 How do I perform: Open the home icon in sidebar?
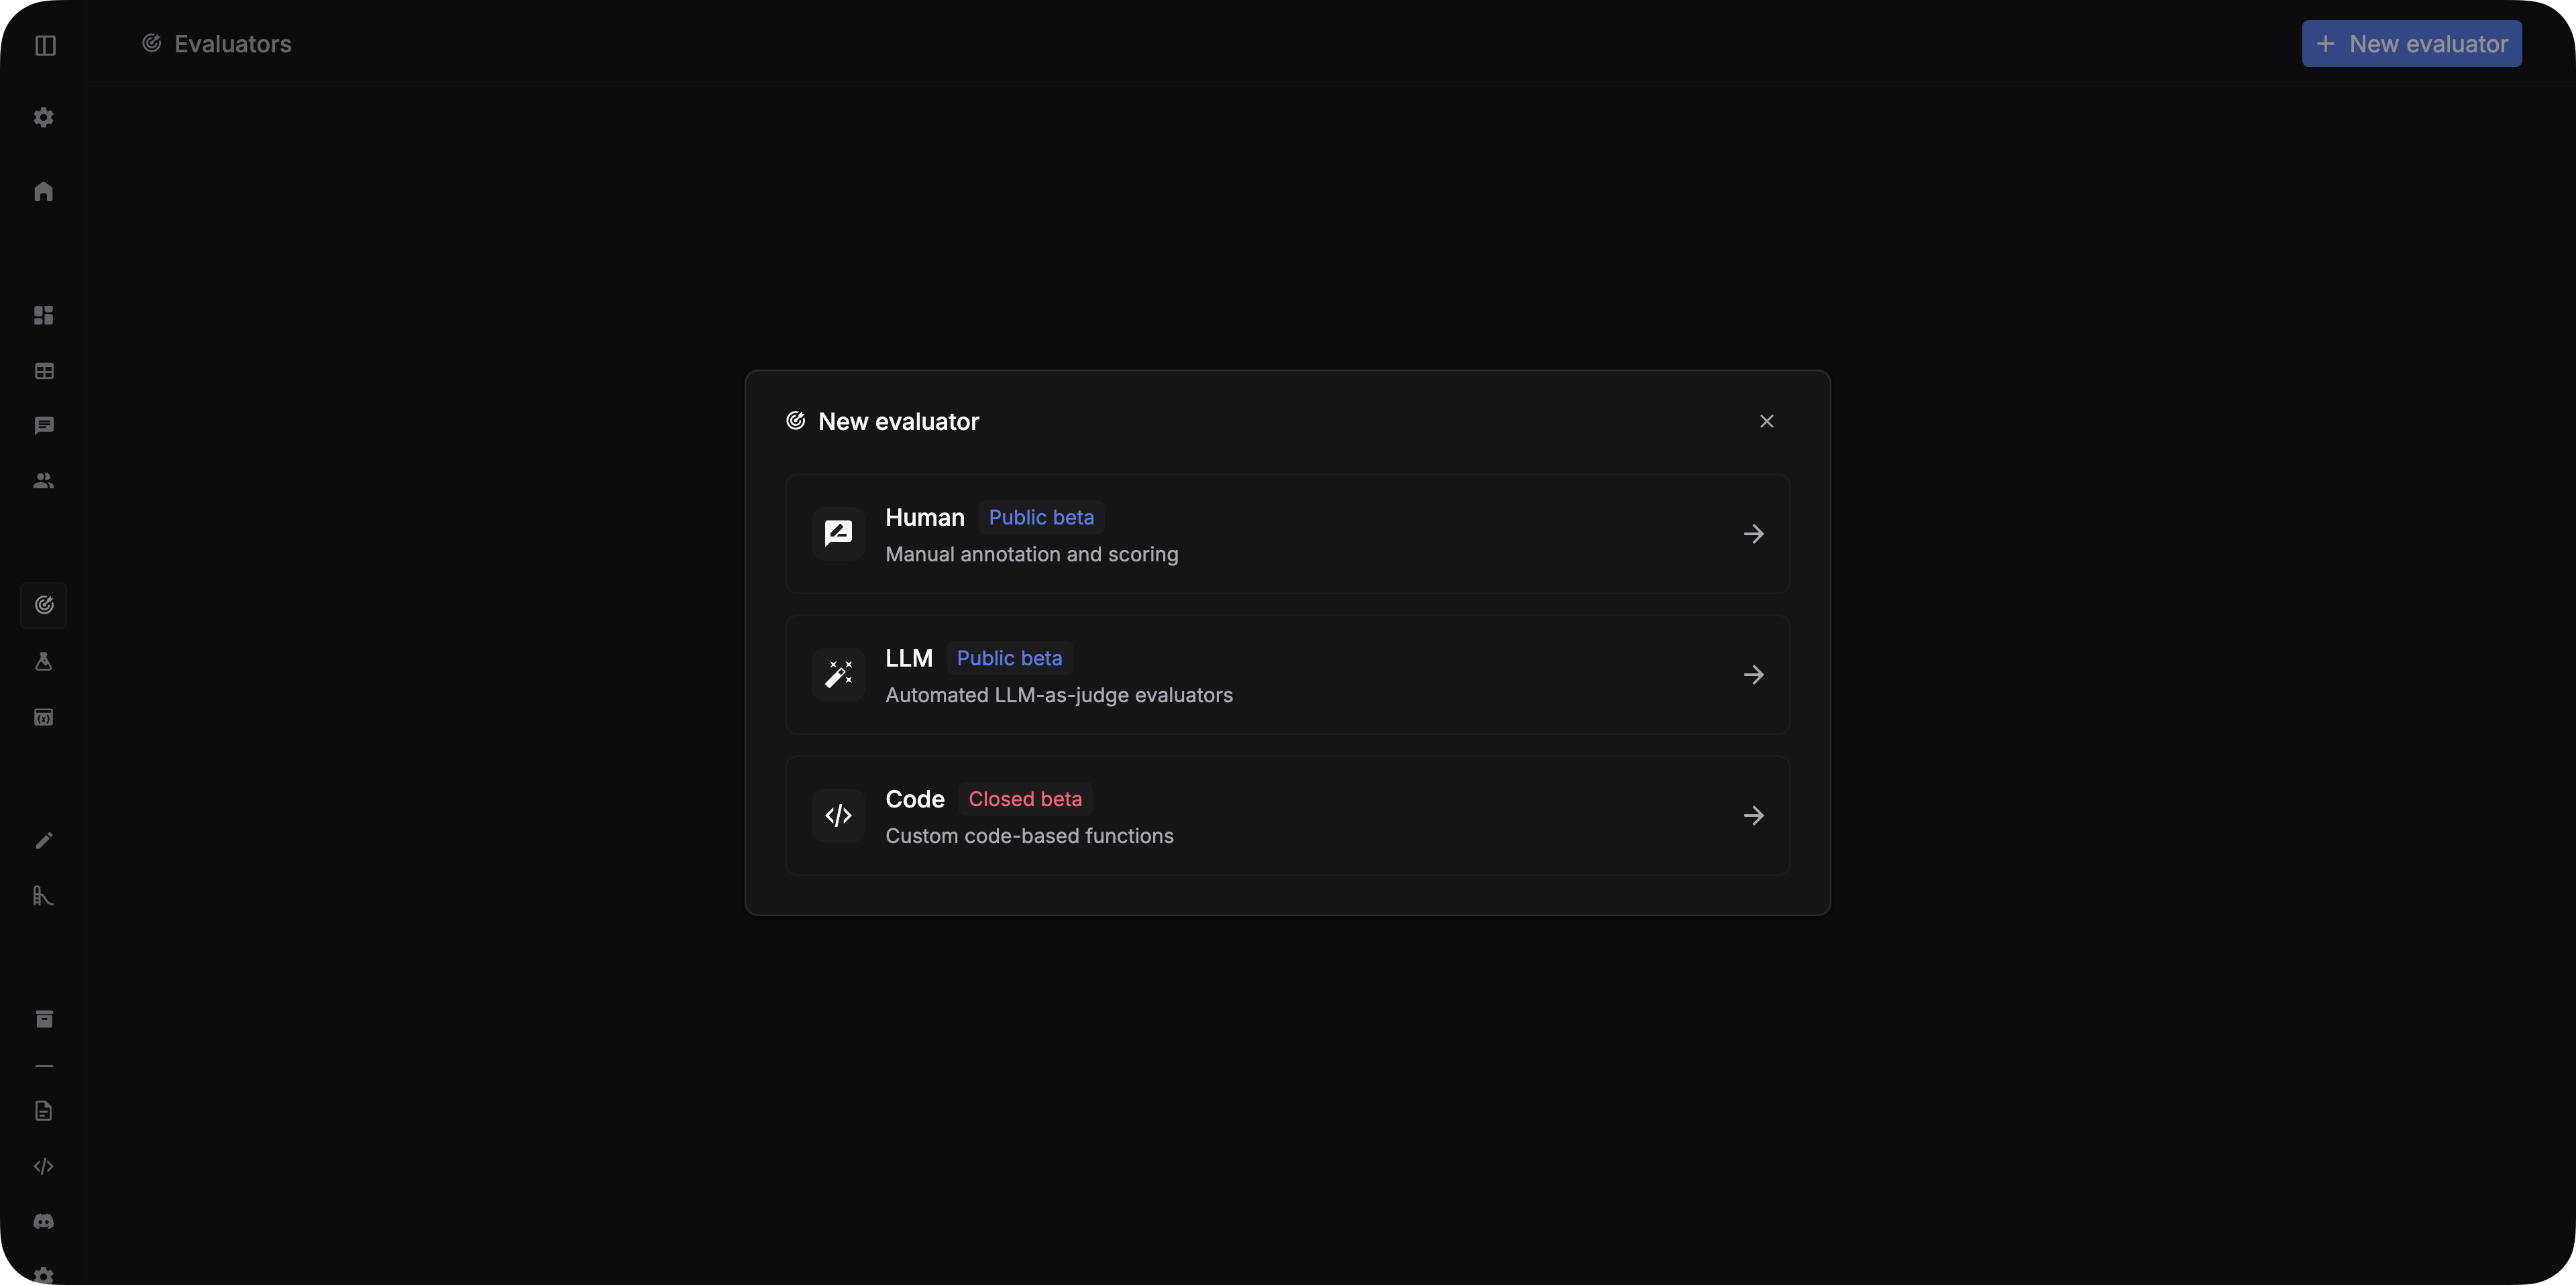point(44,191)
